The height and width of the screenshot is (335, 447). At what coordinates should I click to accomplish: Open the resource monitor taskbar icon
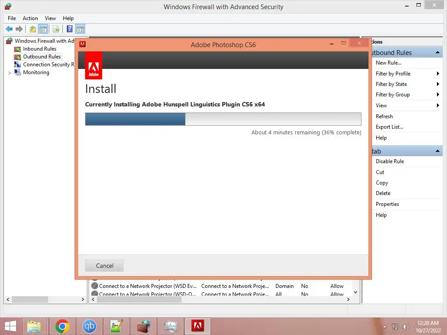(171, 326)
